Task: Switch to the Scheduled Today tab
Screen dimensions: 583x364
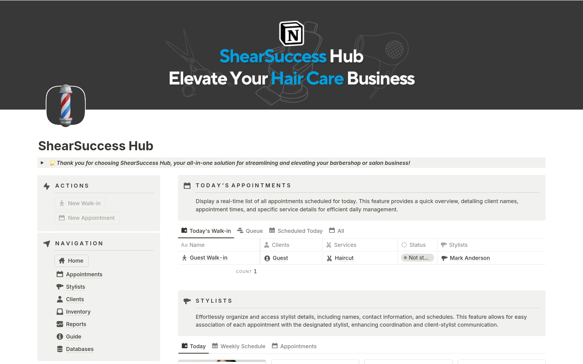Action: pyautogui.click(x=299, y=231)
